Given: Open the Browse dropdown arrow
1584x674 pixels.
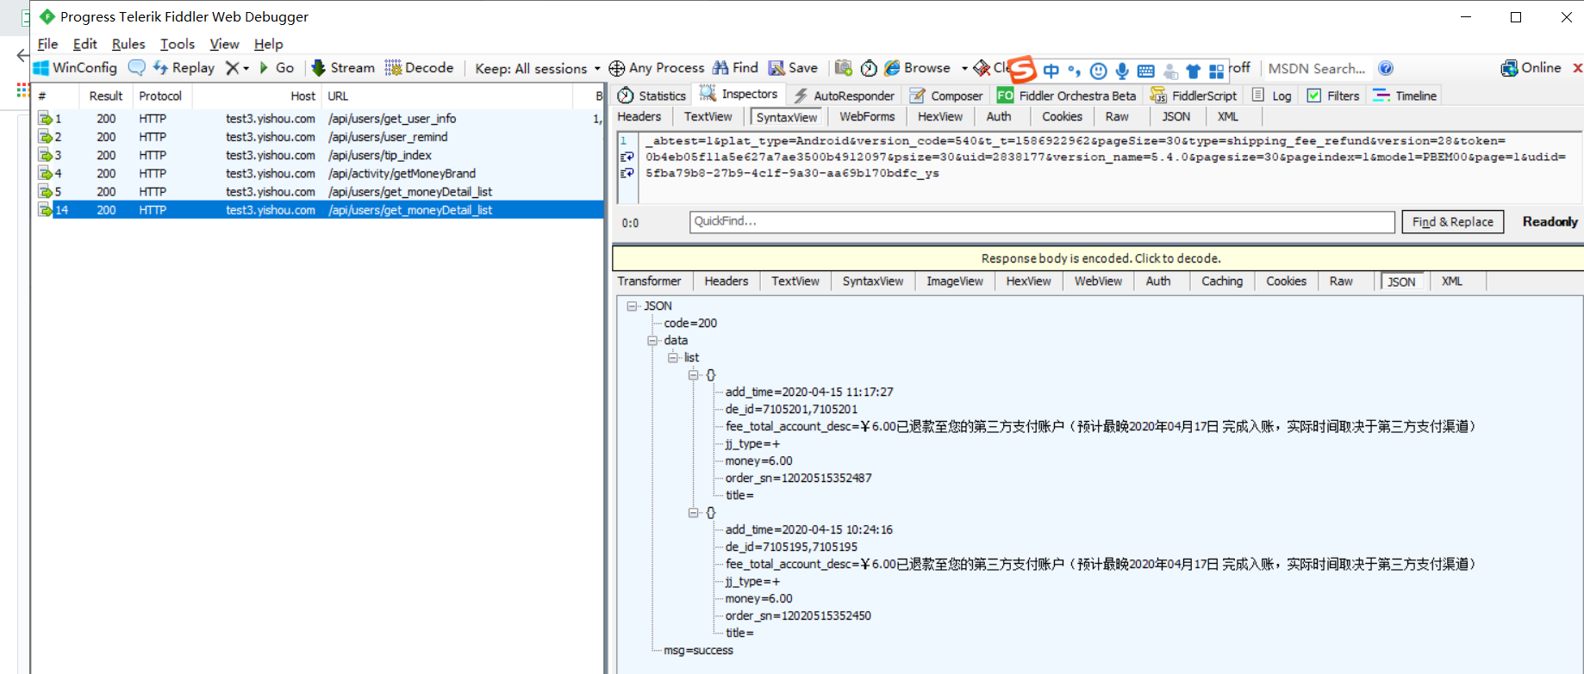Looking at the screenshot, I should click(x=964, y=68).
